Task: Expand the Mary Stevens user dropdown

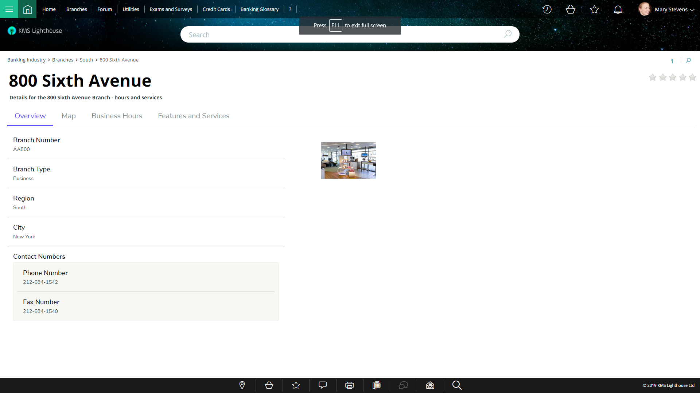Action: pos(674,9)
